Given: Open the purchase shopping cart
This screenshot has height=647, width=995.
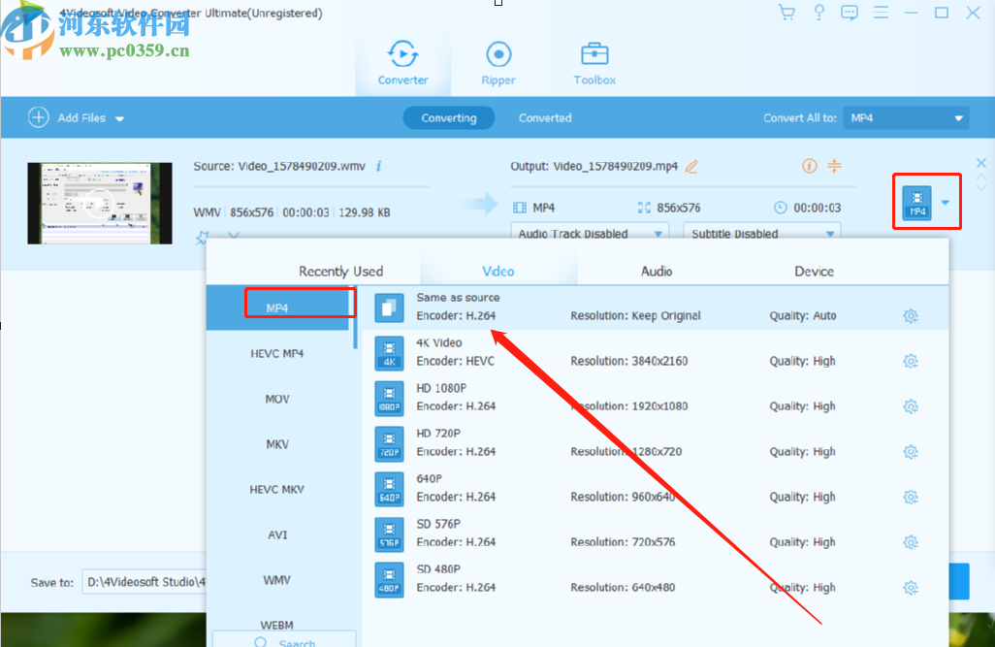Looking at the screenshot, I should [786, 13].
